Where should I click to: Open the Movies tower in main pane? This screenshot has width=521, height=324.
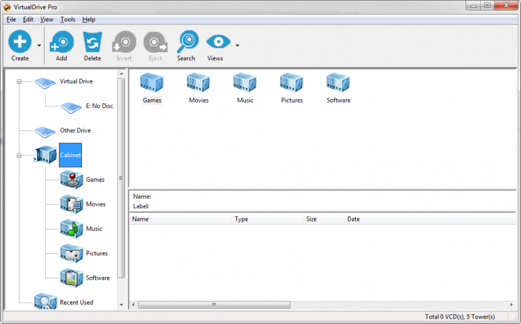coord(199,83)
